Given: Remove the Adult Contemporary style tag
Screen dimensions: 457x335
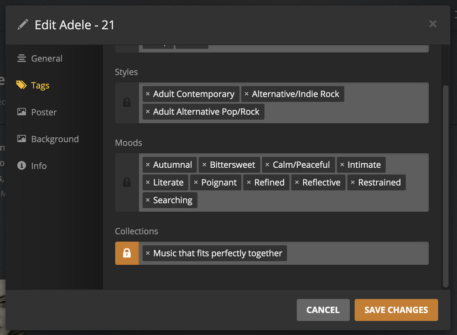Looking at the screenshot, I should click(x=148, y=94).
